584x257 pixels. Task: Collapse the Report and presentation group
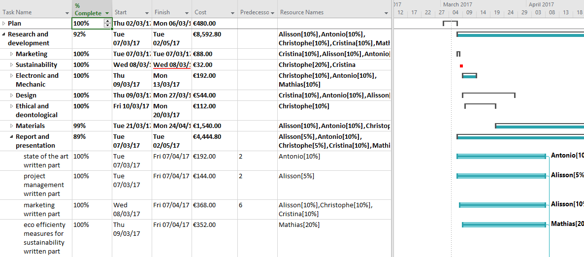point(12,137)
